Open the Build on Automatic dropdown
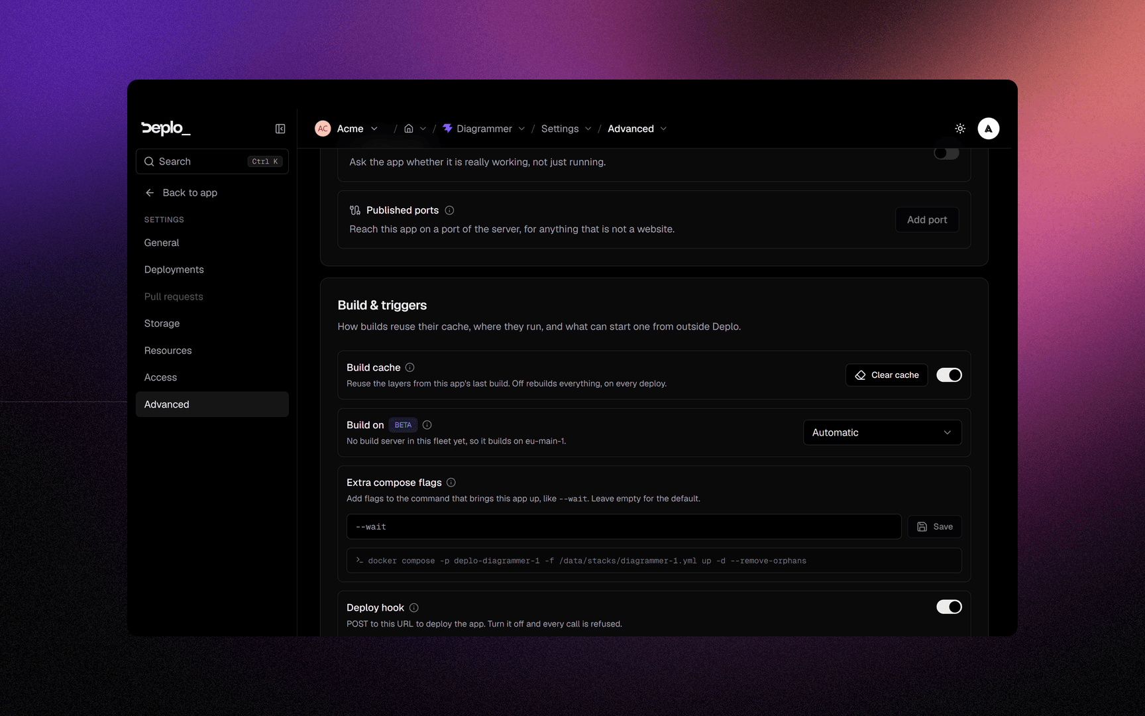 (882, 432)
